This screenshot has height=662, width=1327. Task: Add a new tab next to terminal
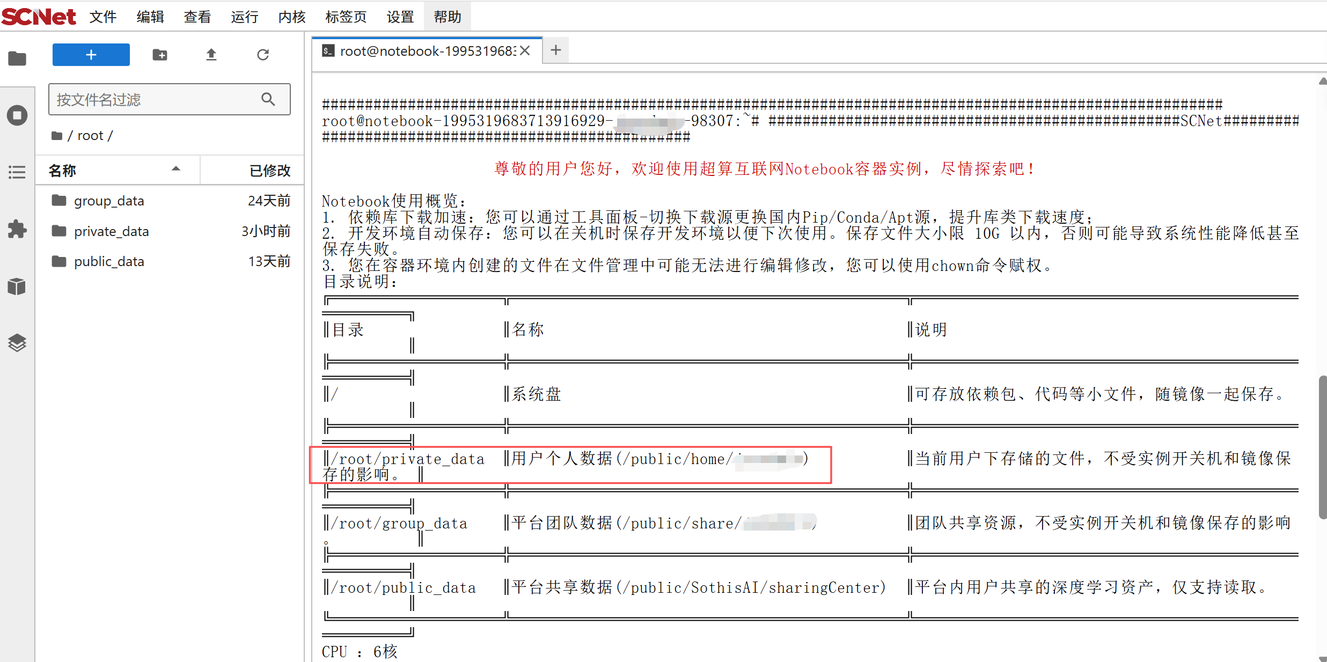(x=556, y=50)
